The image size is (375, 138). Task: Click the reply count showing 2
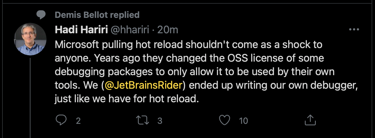pyautogui.click(x=78, y=121)
